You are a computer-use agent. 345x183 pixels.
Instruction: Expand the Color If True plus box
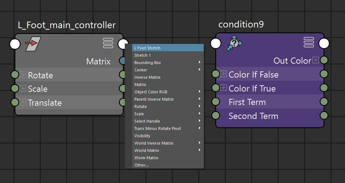(224, 87)
